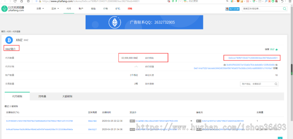Open block 9942160 link
This screenshot has width=293, height=139.
(92, 121)
